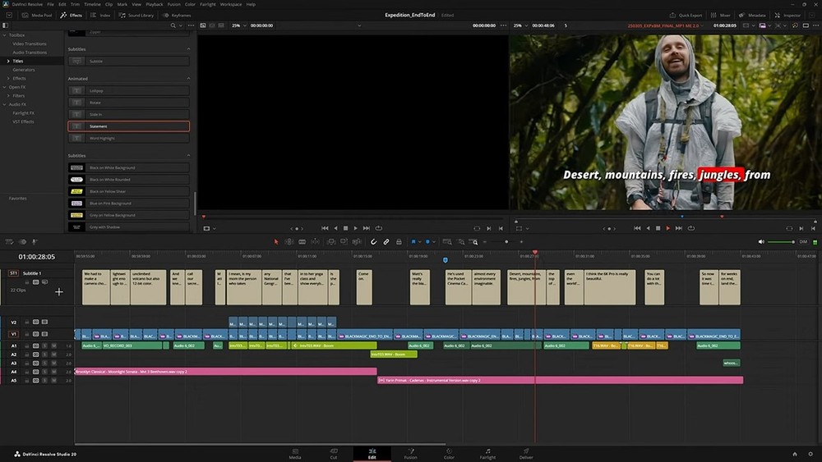Toggle the DIM audio button
This screenshot has width=822, height=462.
click(x=803, y=242)
